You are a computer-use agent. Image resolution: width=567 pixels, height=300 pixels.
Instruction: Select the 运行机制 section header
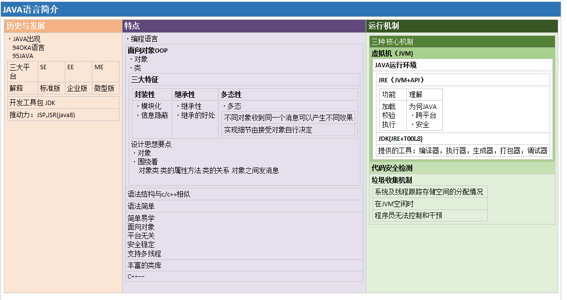(462, 26)
